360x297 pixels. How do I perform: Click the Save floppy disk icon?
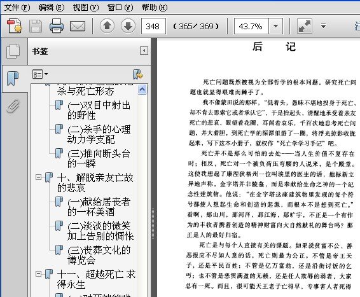[x=36, y=26]
